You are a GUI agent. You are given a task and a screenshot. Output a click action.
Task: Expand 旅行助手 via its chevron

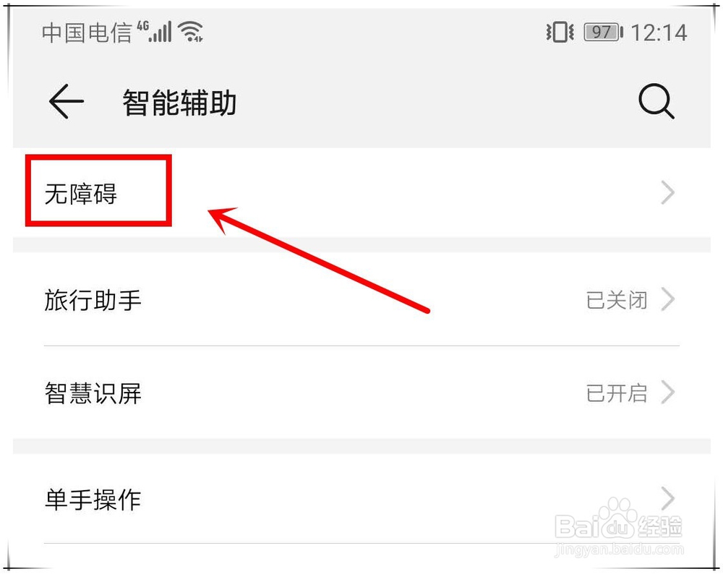click(667, 300)
